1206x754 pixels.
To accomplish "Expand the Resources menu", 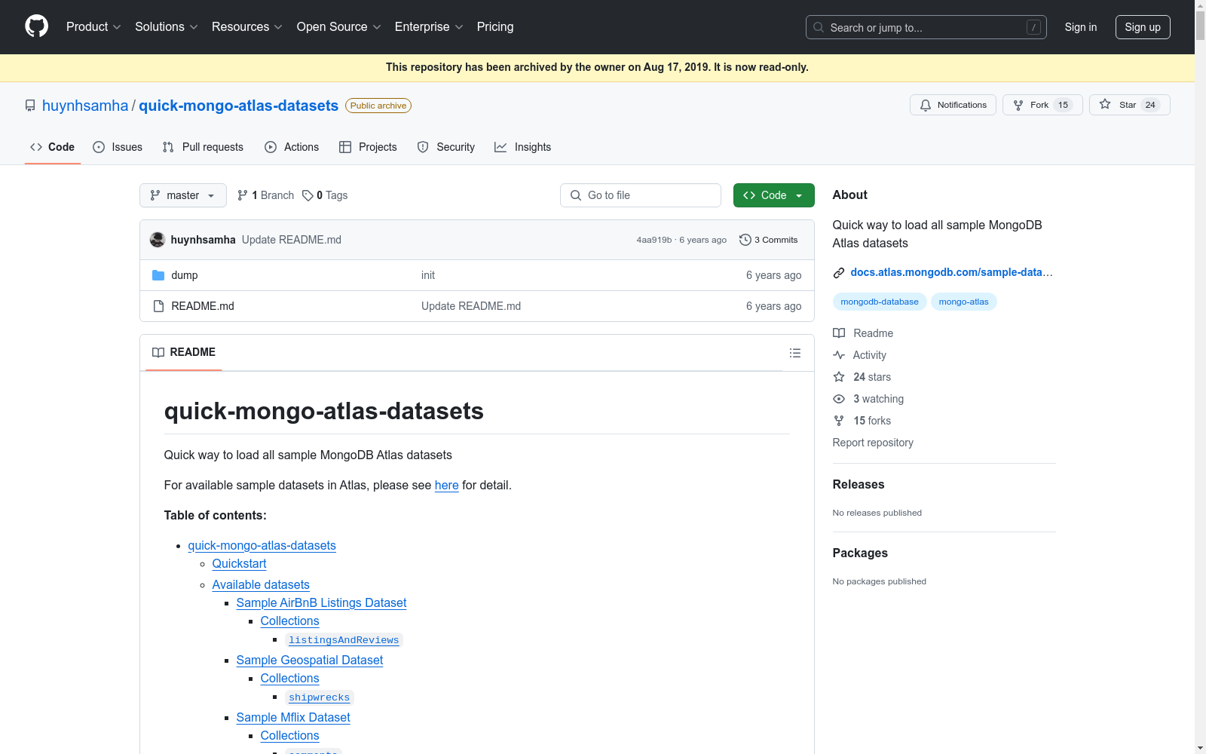I will (247, 26).
